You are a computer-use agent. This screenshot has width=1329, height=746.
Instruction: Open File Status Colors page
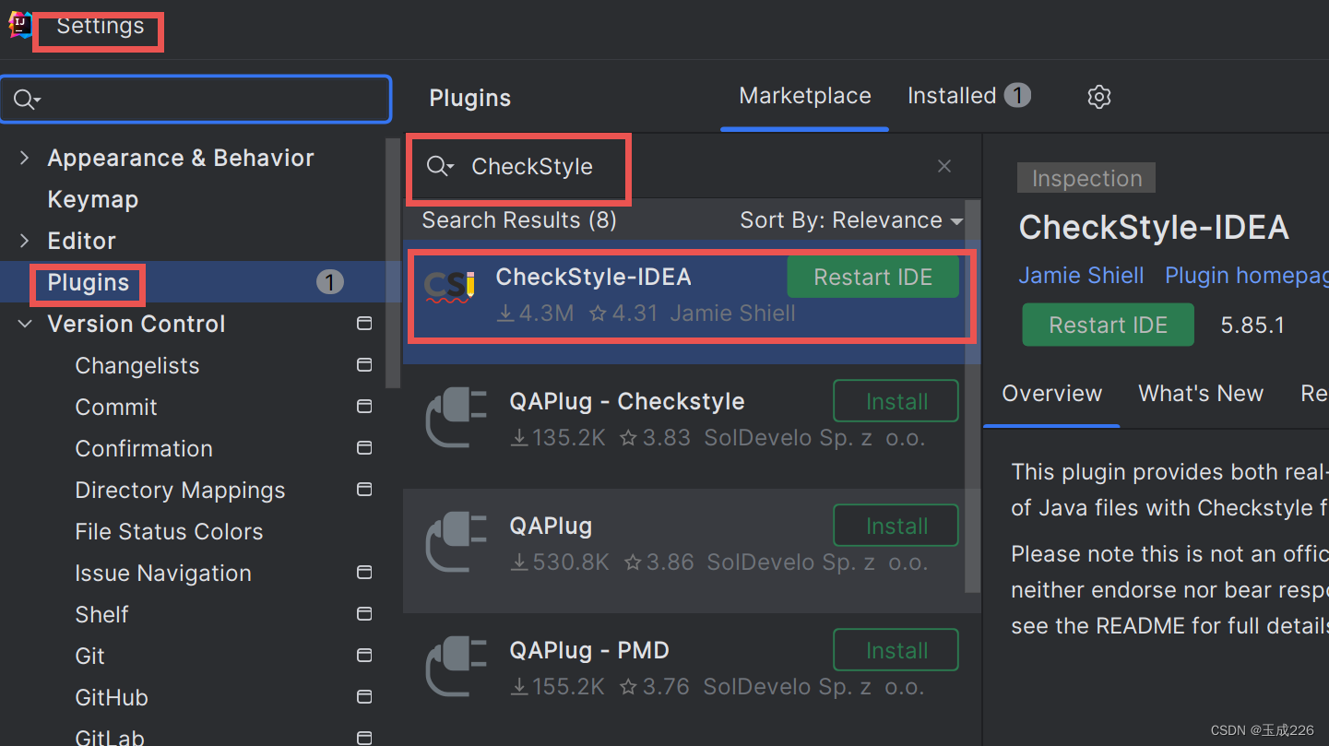[169, 531]
